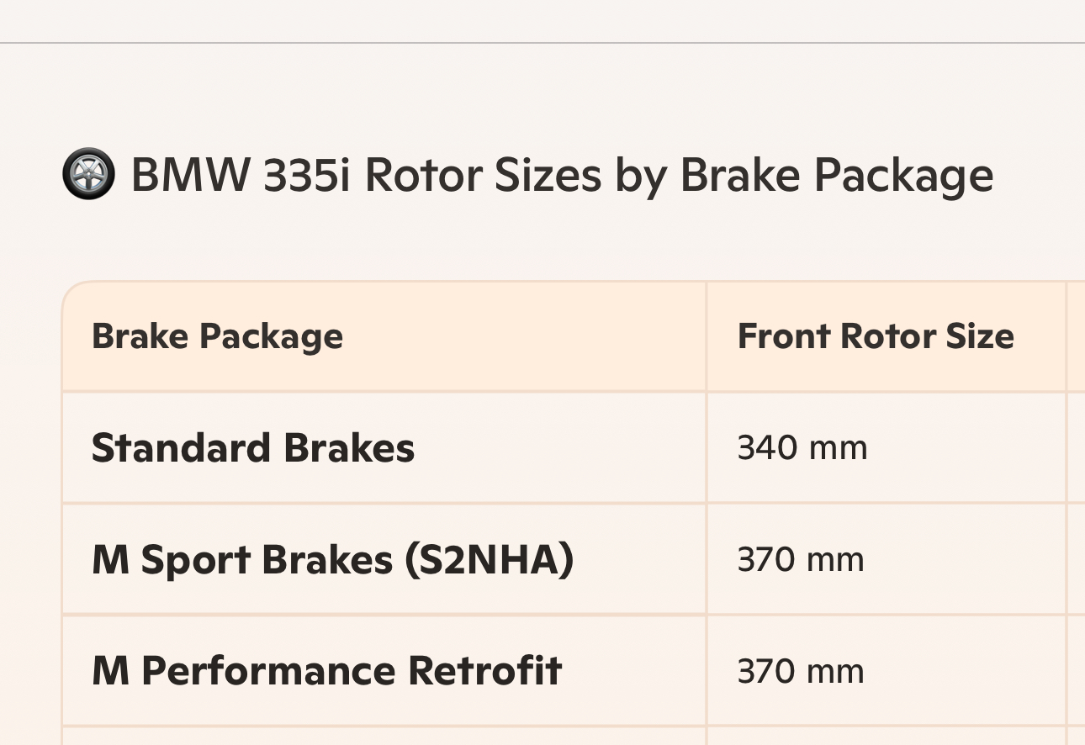Click the horizontal divider line above the heading
Screen dimensions: 1085x745
click(x=542, y=42)
